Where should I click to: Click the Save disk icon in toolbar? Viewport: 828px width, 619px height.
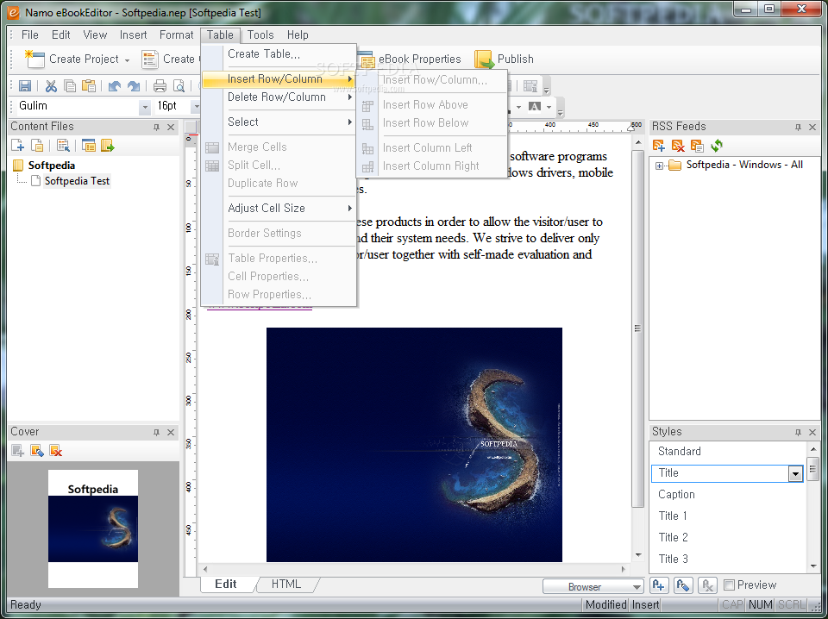coord(25,85)
